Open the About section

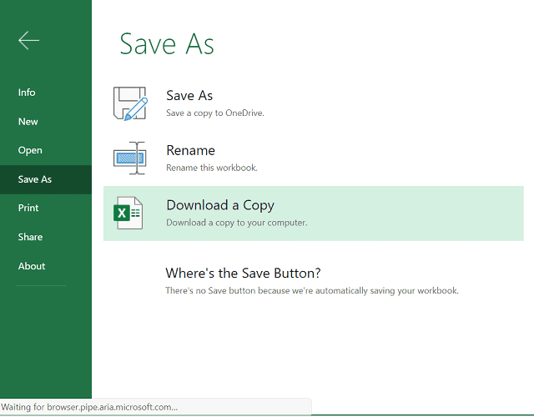click(32, 266)
